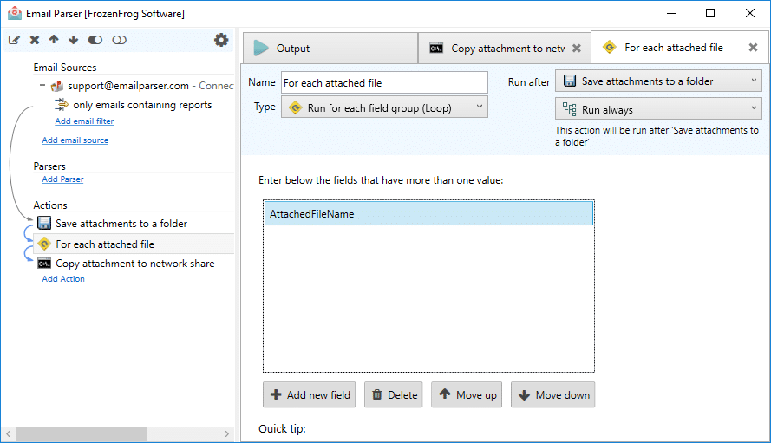Screen dimensions: 771x443
Task: Toggle the enable switch icon in toolbar
Action: point(95,40)
